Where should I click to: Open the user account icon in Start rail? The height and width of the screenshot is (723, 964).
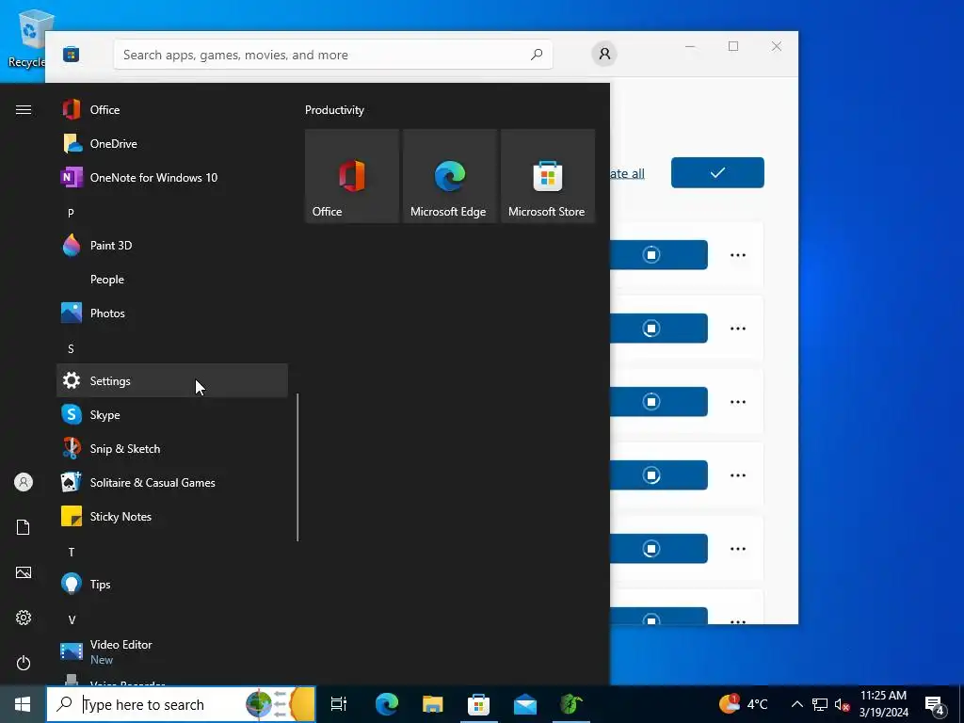pos(24,482)
